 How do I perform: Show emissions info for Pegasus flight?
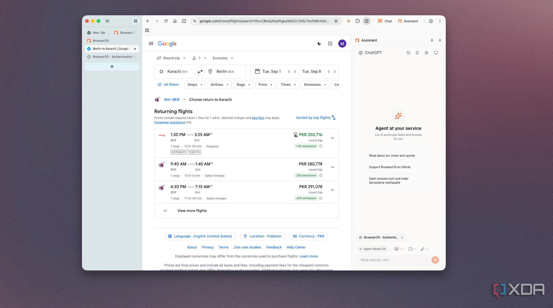(321, 146)
